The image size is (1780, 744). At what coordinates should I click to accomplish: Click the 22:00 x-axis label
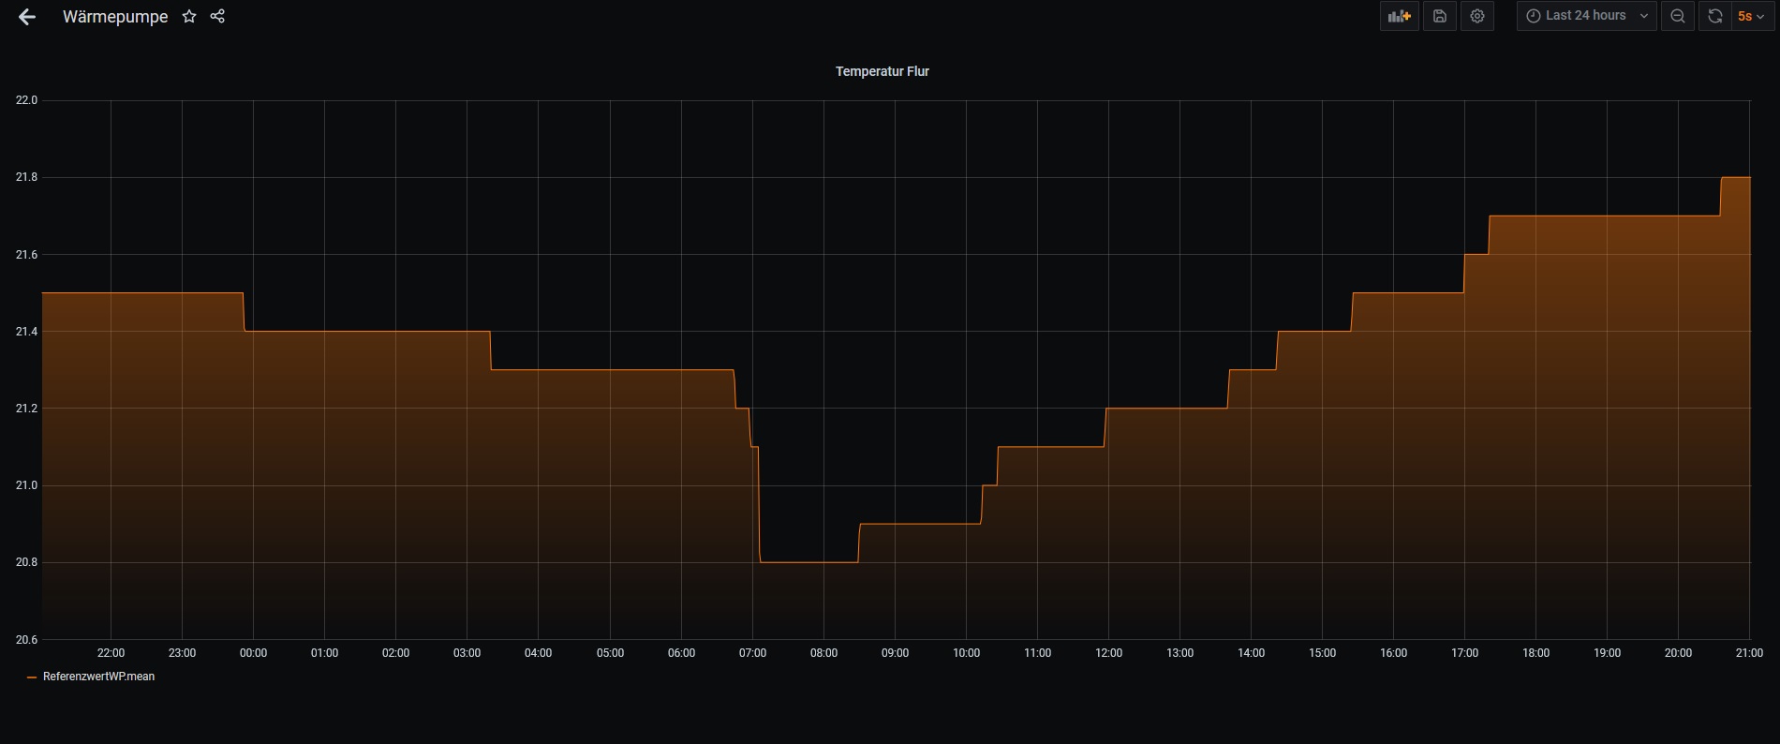(x=111, y=653)
